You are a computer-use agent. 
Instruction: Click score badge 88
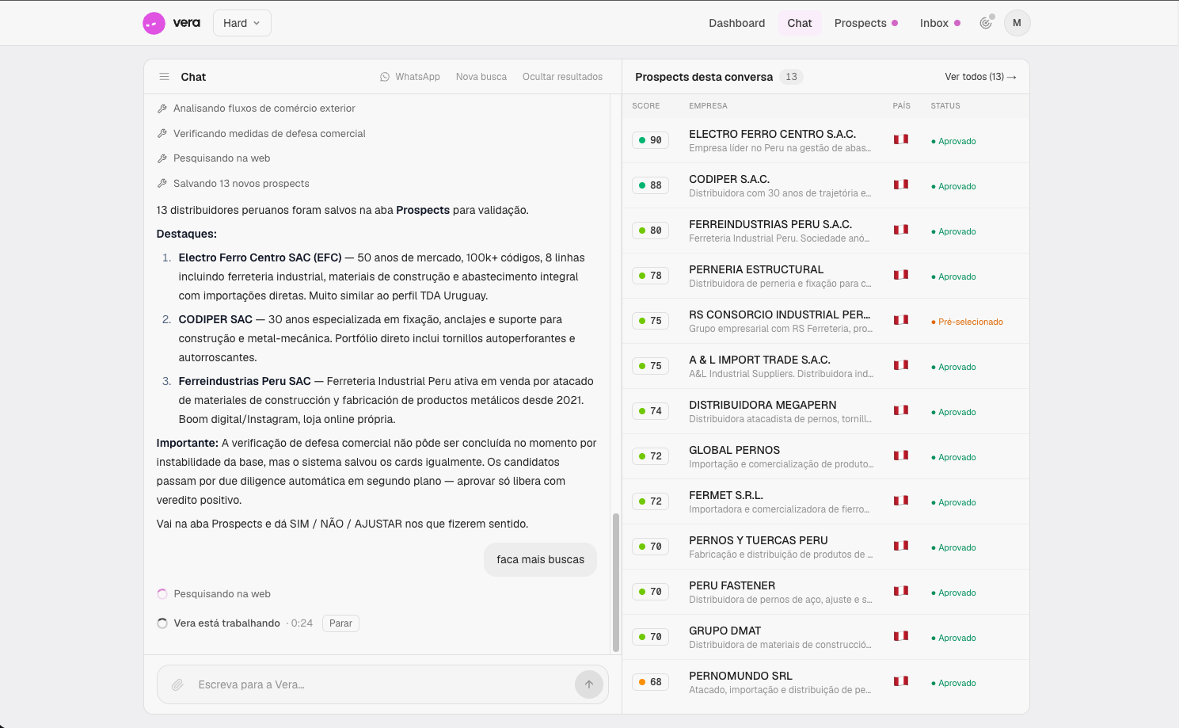650,185
